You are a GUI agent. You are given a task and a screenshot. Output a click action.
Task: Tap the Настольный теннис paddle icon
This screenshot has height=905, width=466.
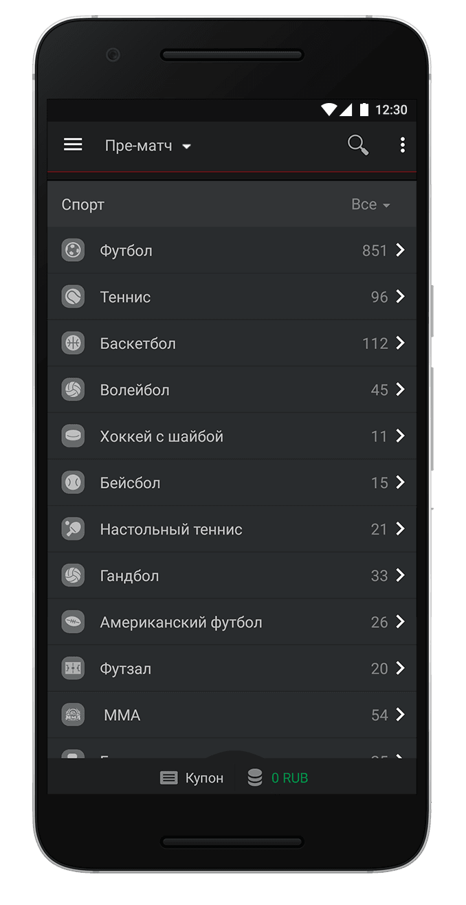(x=73, y=529)
